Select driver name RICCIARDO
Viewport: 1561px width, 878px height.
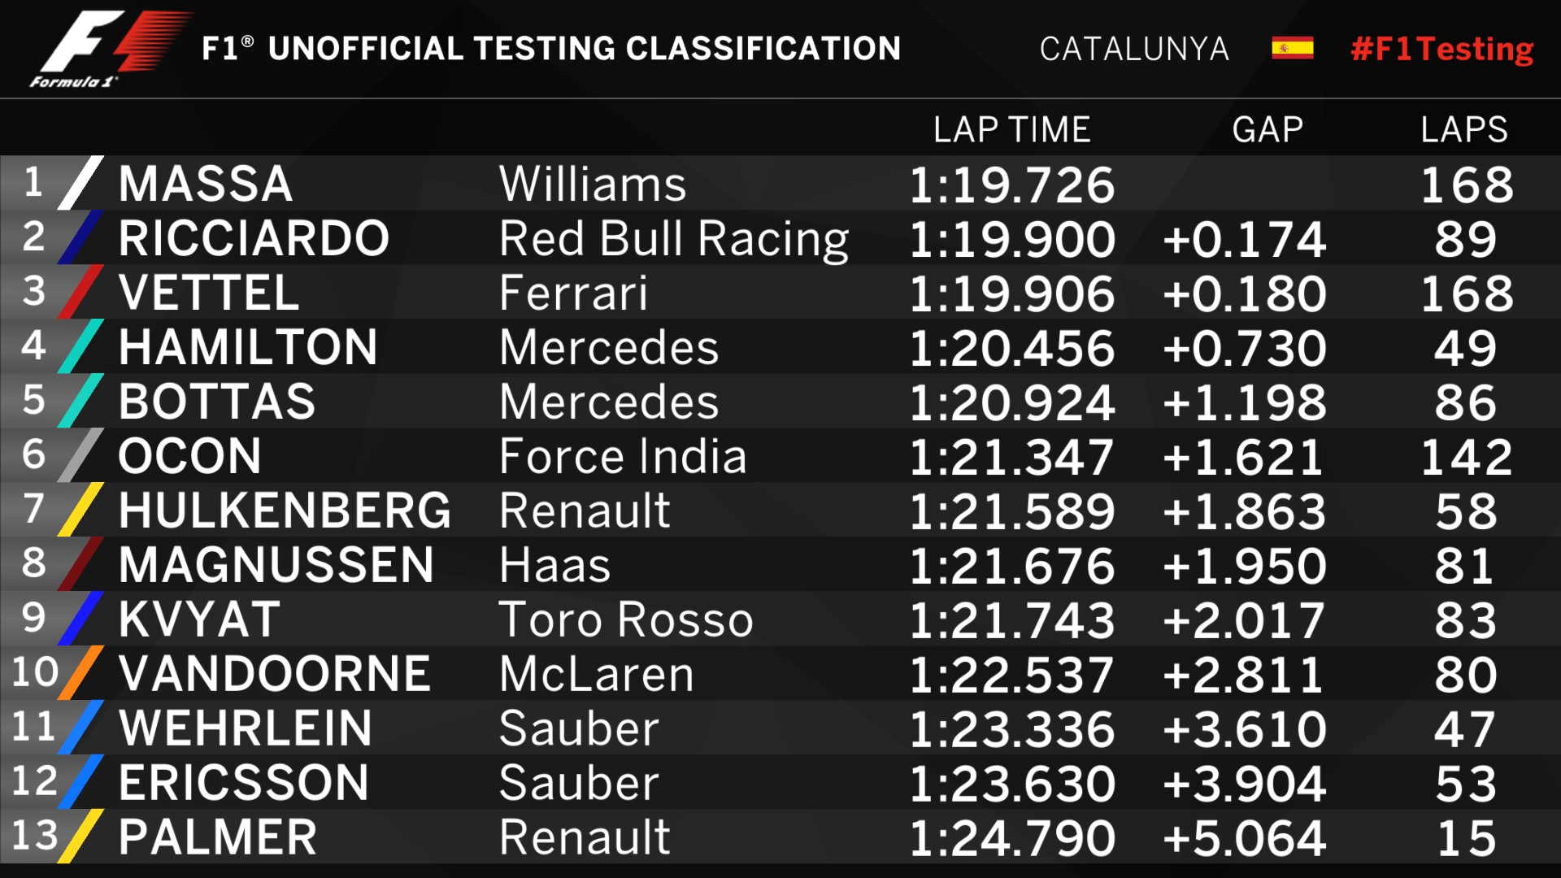tap(254, 238)
